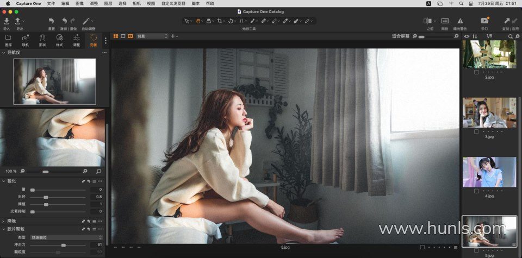Select the rotate/straighten cursor tool
Screen dimensions: 522x258
point(231,21)
